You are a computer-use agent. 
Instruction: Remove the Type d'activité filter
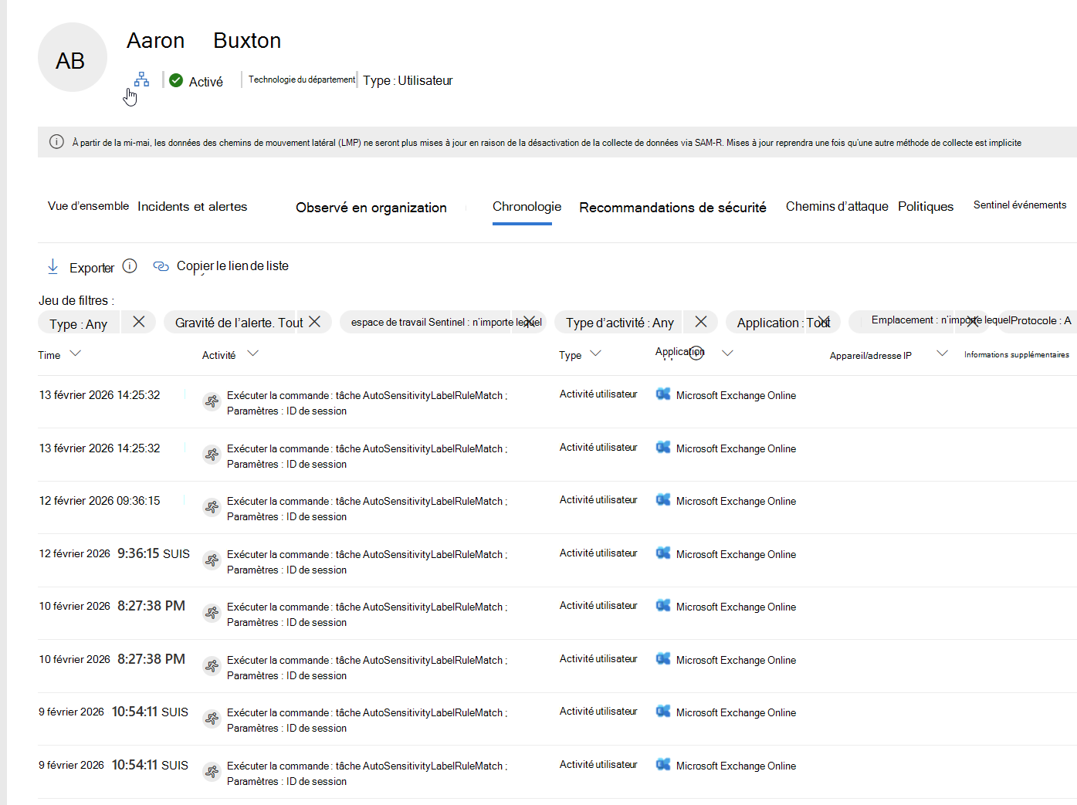(701, 322)
